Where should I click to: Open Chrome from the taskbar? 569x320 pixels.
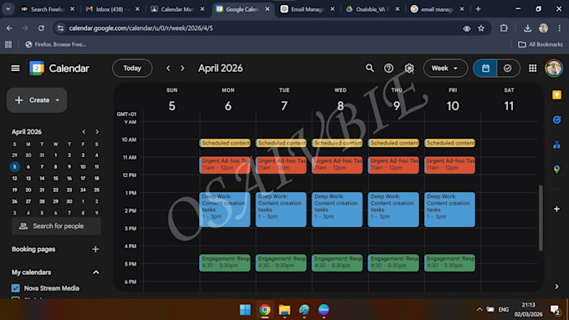(x=265, y=309)
